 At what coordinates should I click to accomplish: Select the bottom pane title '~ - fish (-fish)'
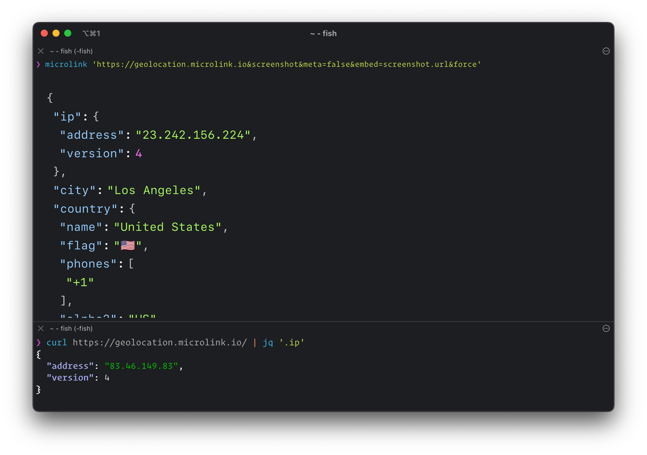click(x=71, y=328)
